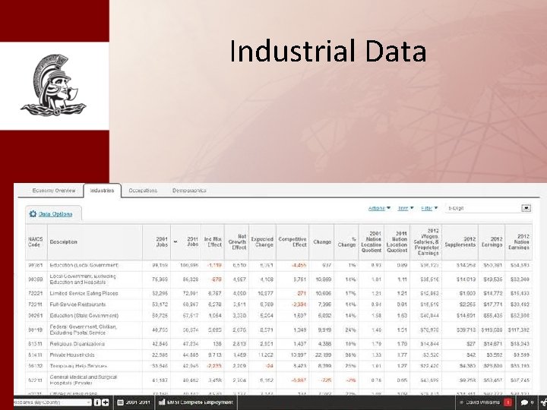Click the plus icon beside region selector

[x=106, y=402]
